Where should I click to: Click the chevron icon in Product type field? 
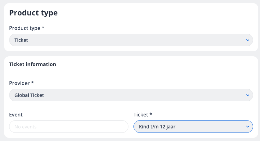click(247, 40)
